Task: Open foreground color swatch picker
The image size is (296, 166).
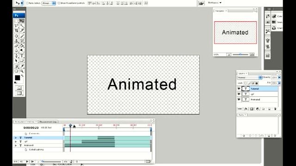Action: pos(18,78)
